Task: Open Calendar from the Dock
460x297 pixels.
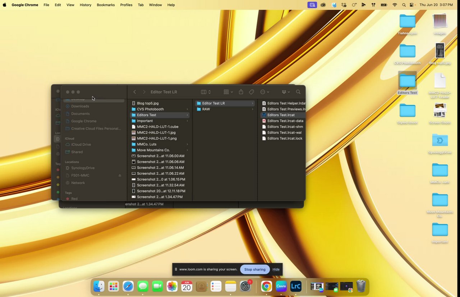Action: (187, 286)
